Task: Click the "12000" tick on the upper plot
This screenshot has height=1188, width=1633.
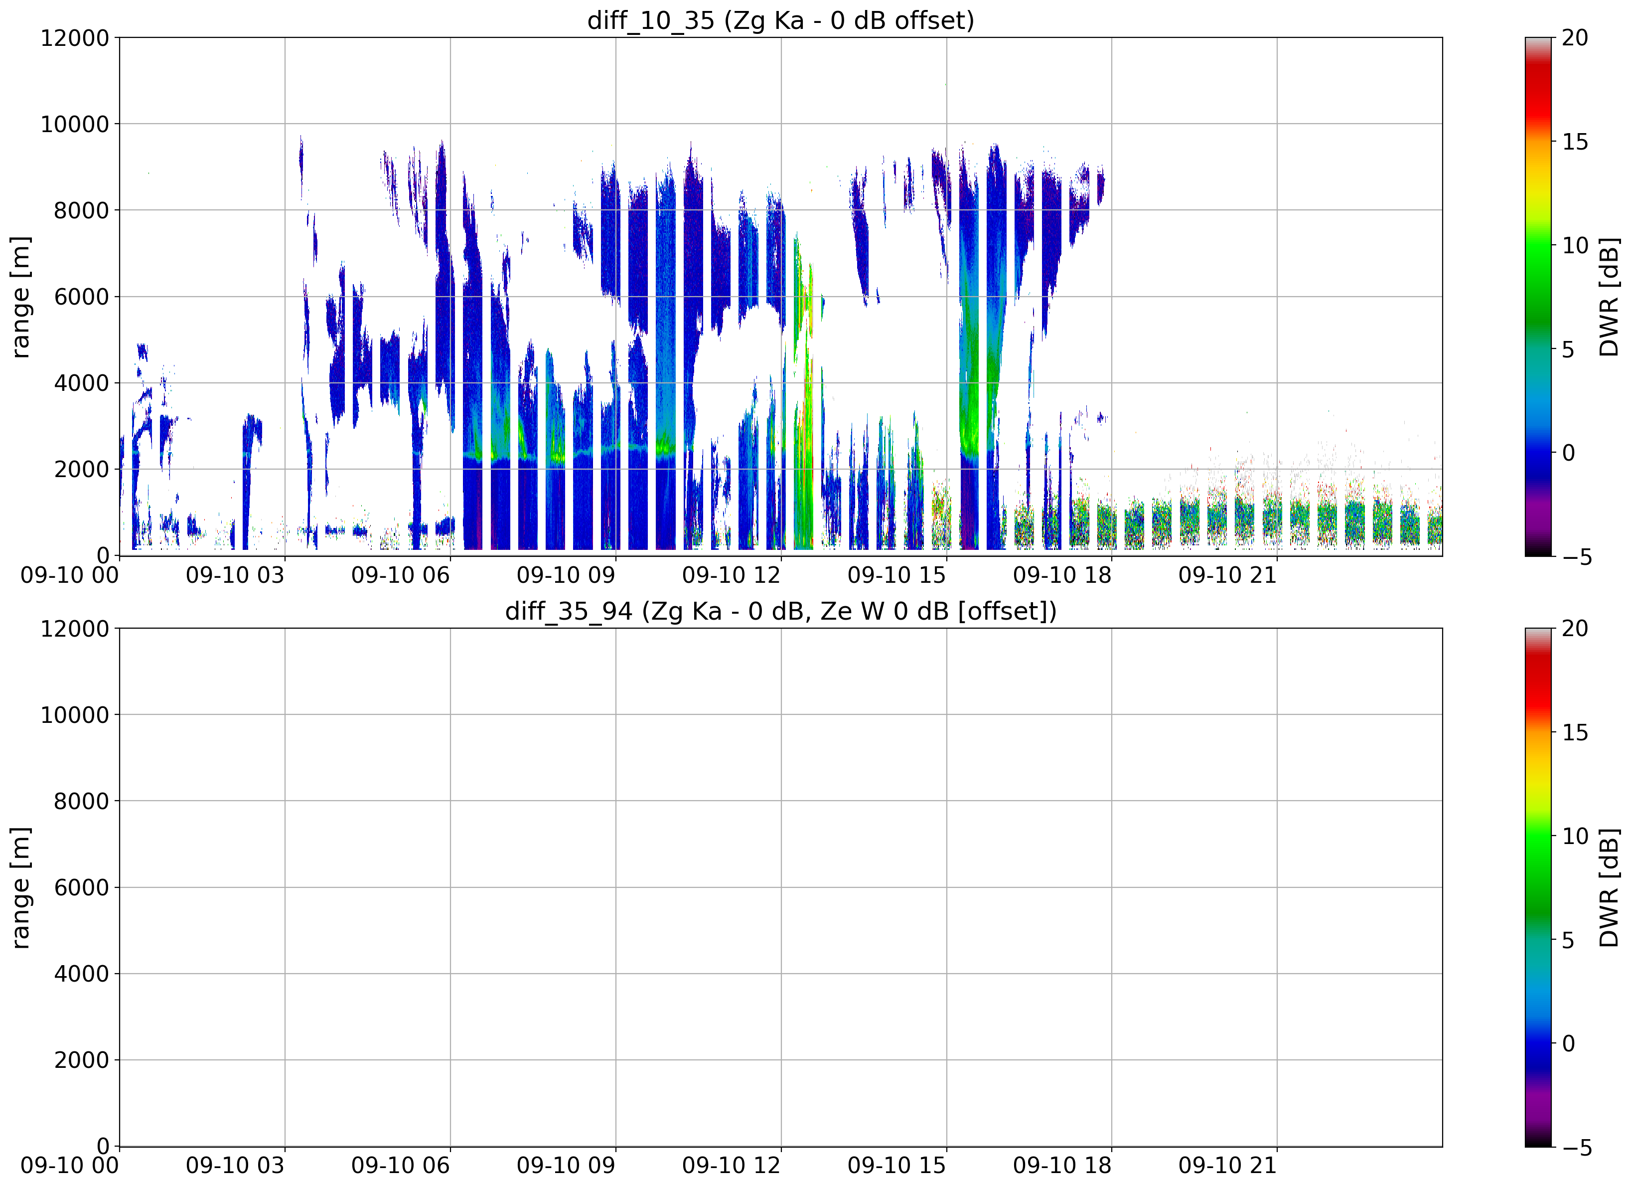Action: [75, 38]
